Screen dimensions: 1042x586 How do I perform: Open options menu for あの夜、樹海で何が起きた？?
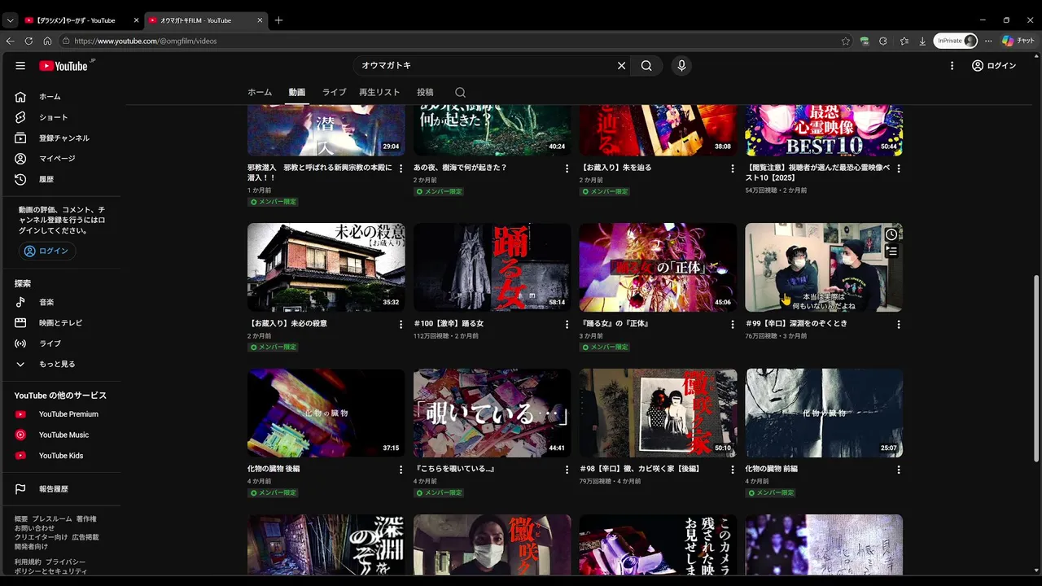567,168
